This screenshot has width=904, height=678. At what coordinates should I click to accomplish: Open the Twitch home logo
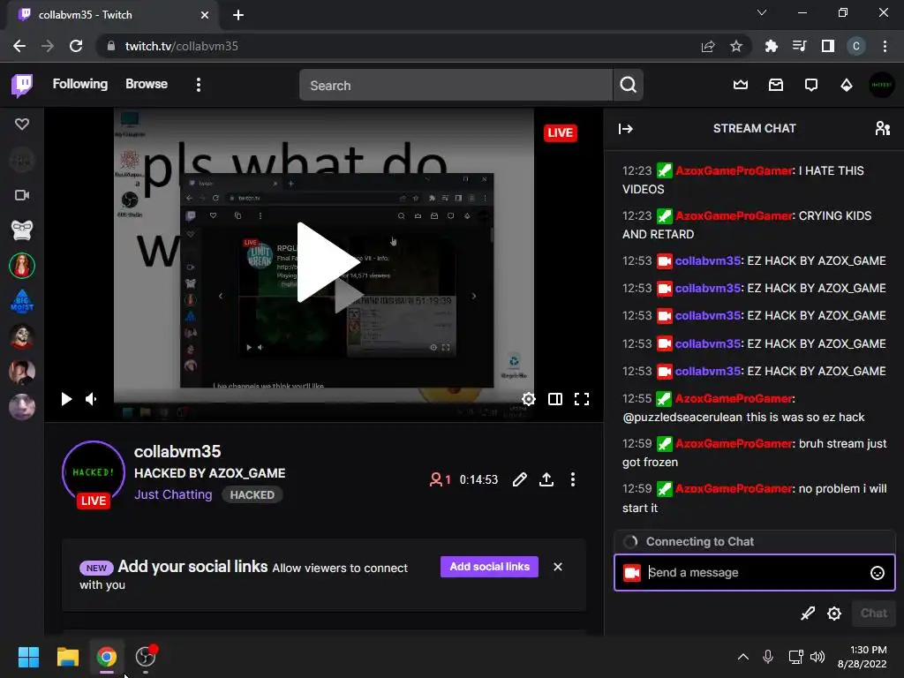22,86
